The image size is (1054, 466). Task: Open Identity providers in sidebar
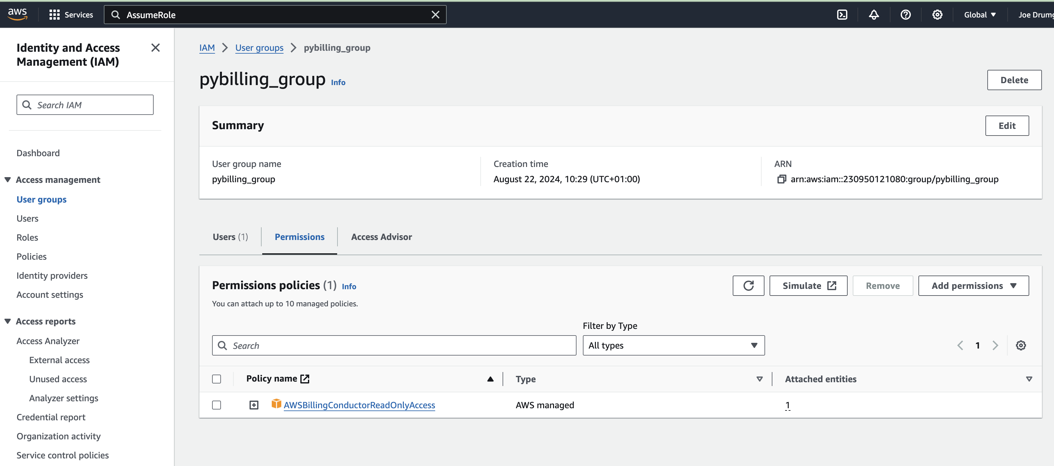pos(52,275)
